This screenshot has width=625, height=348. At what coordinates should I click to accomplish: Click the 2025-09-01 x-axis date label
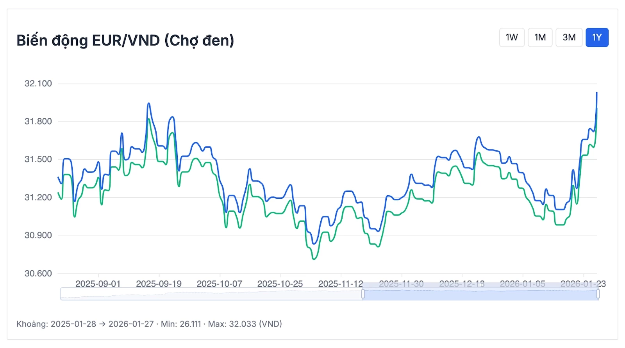tap(98, 284)
